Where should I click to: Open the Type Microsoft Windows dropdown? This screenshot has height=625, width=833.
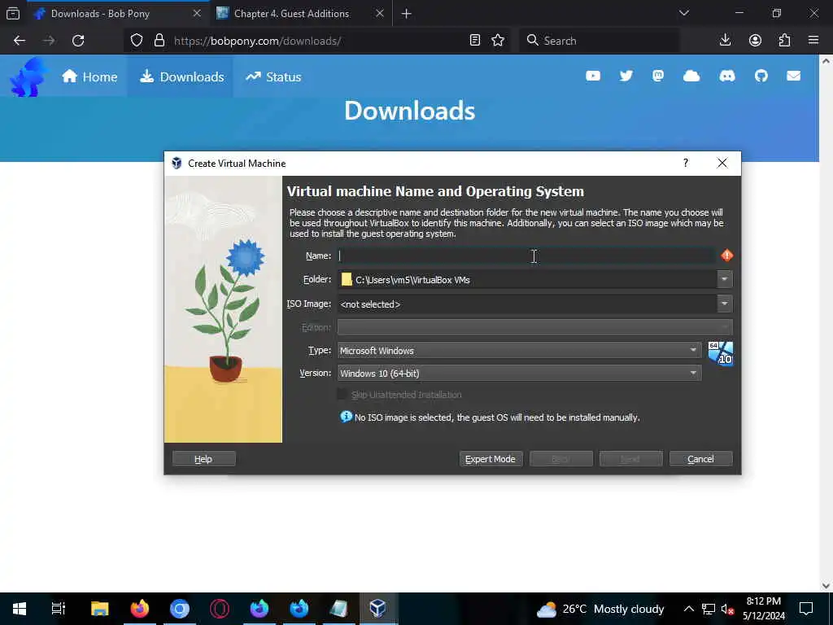coord(519,350)
